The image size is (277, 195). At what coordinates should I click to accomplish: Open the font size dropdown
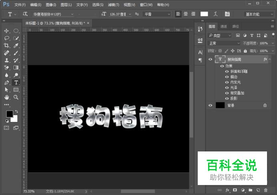[x=130, y=14]
